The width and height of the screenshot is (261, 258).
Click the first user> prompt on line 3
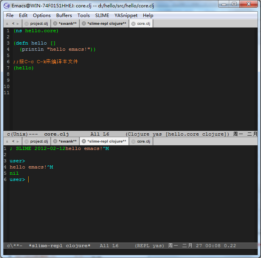17,161
